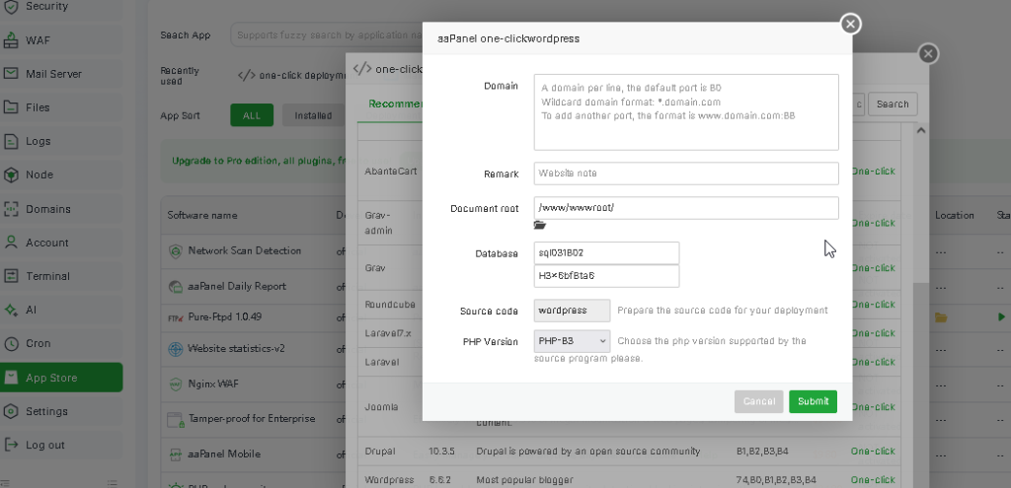This screenshot has height=488, width=1011.
Task: Click the green run arrow for Pure-Ftpd
Action: pyautogui.click(x=1001, y=317)
